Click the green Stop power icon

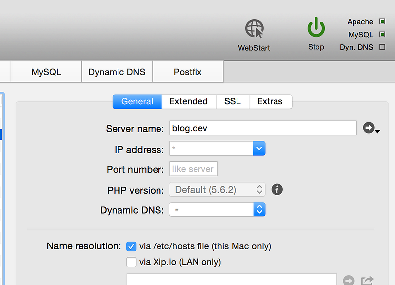[316, 27]
